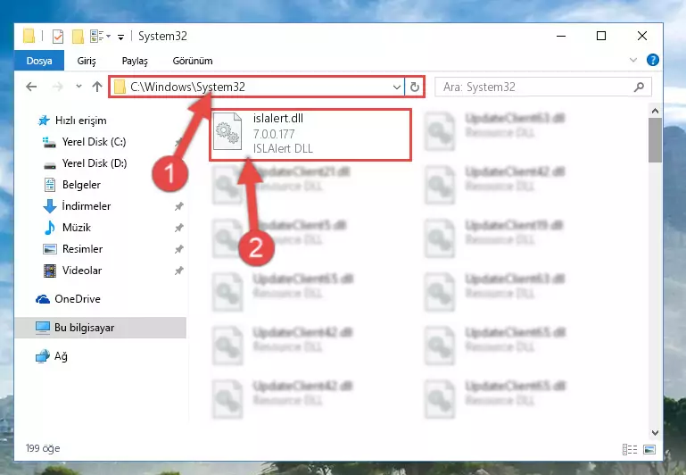This screenshot has height=475, width=686.
Task: Switch to details view in status bar
Action: [630, 449]
